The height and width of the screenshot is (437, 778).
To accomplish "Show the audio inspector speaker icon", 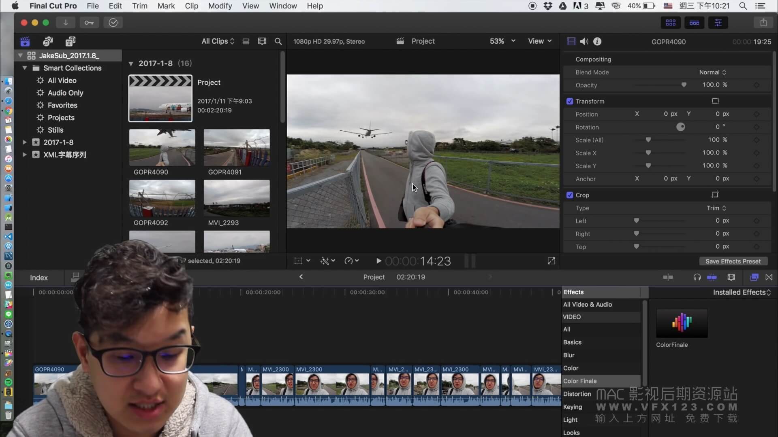I will (x=584, y=41).
